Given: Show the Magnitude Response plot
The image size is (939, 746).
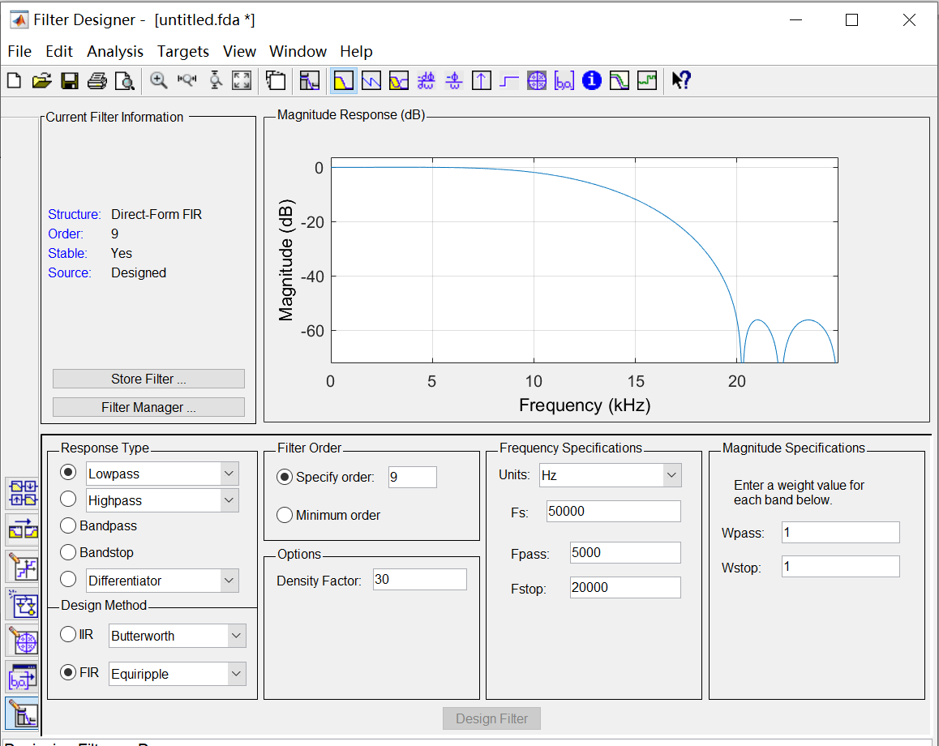Looking at the screenshot, I should point(343,80).
